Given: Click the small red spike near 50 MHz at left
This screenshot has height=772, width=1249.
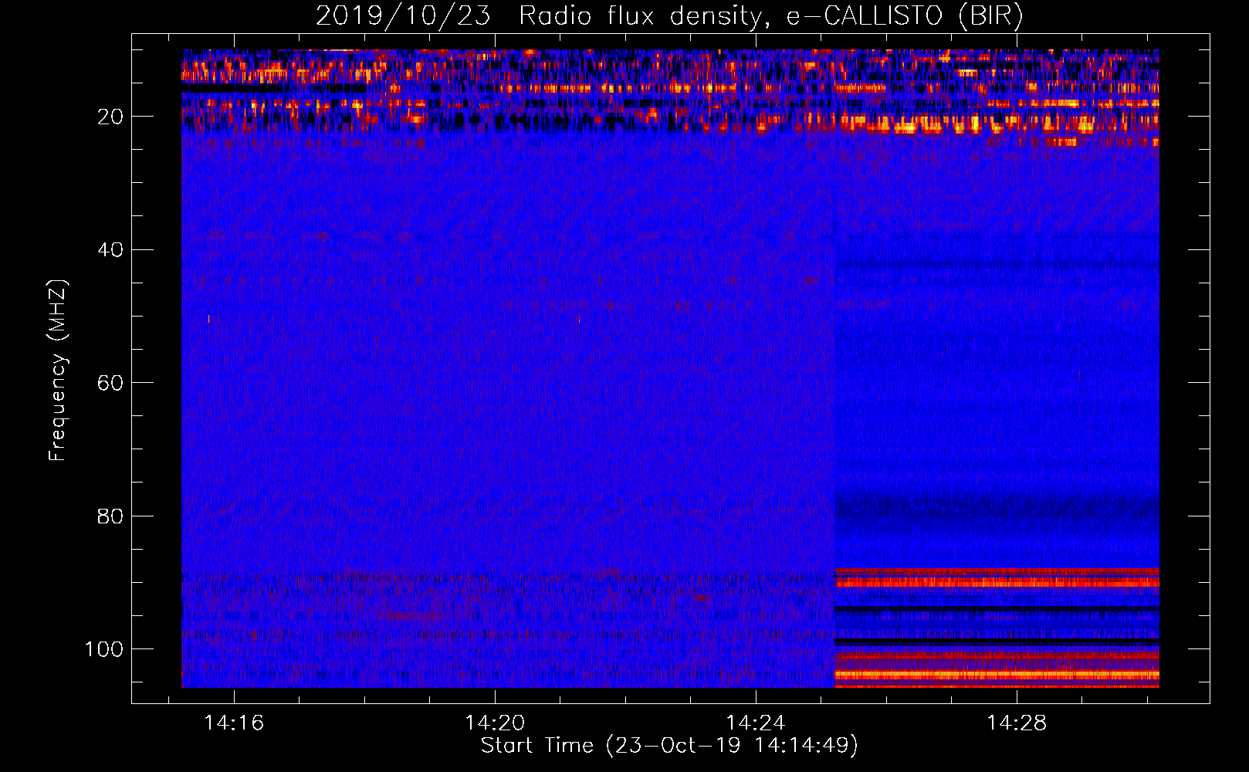Looking at the screenshot, I should [x=208, y=318].
